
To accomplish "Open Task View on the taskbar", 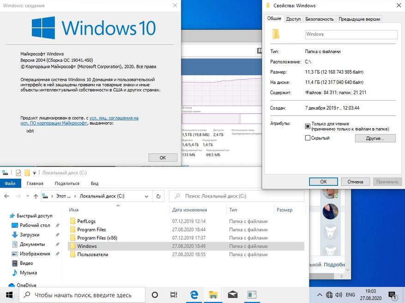I will coord(174,295).
